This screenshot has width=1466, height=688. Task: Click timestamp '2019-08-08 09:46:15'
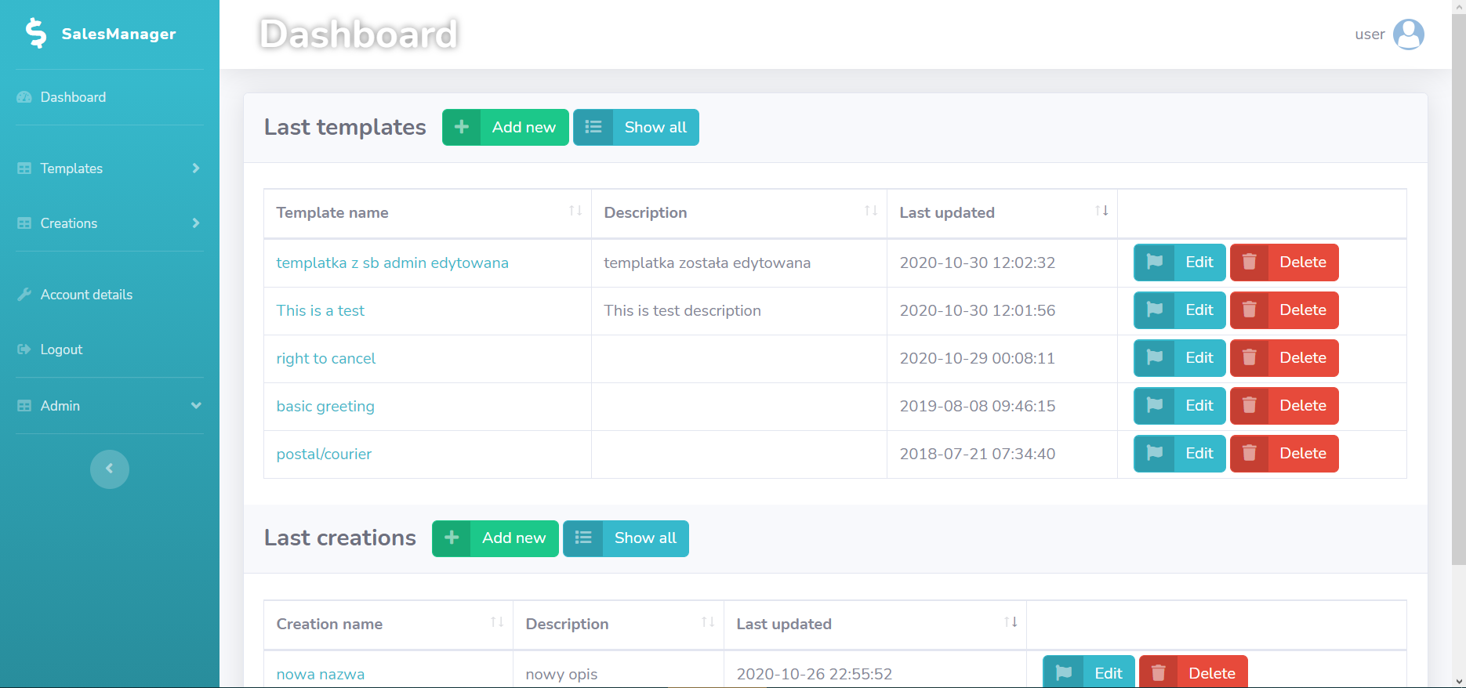pos(978,407)
